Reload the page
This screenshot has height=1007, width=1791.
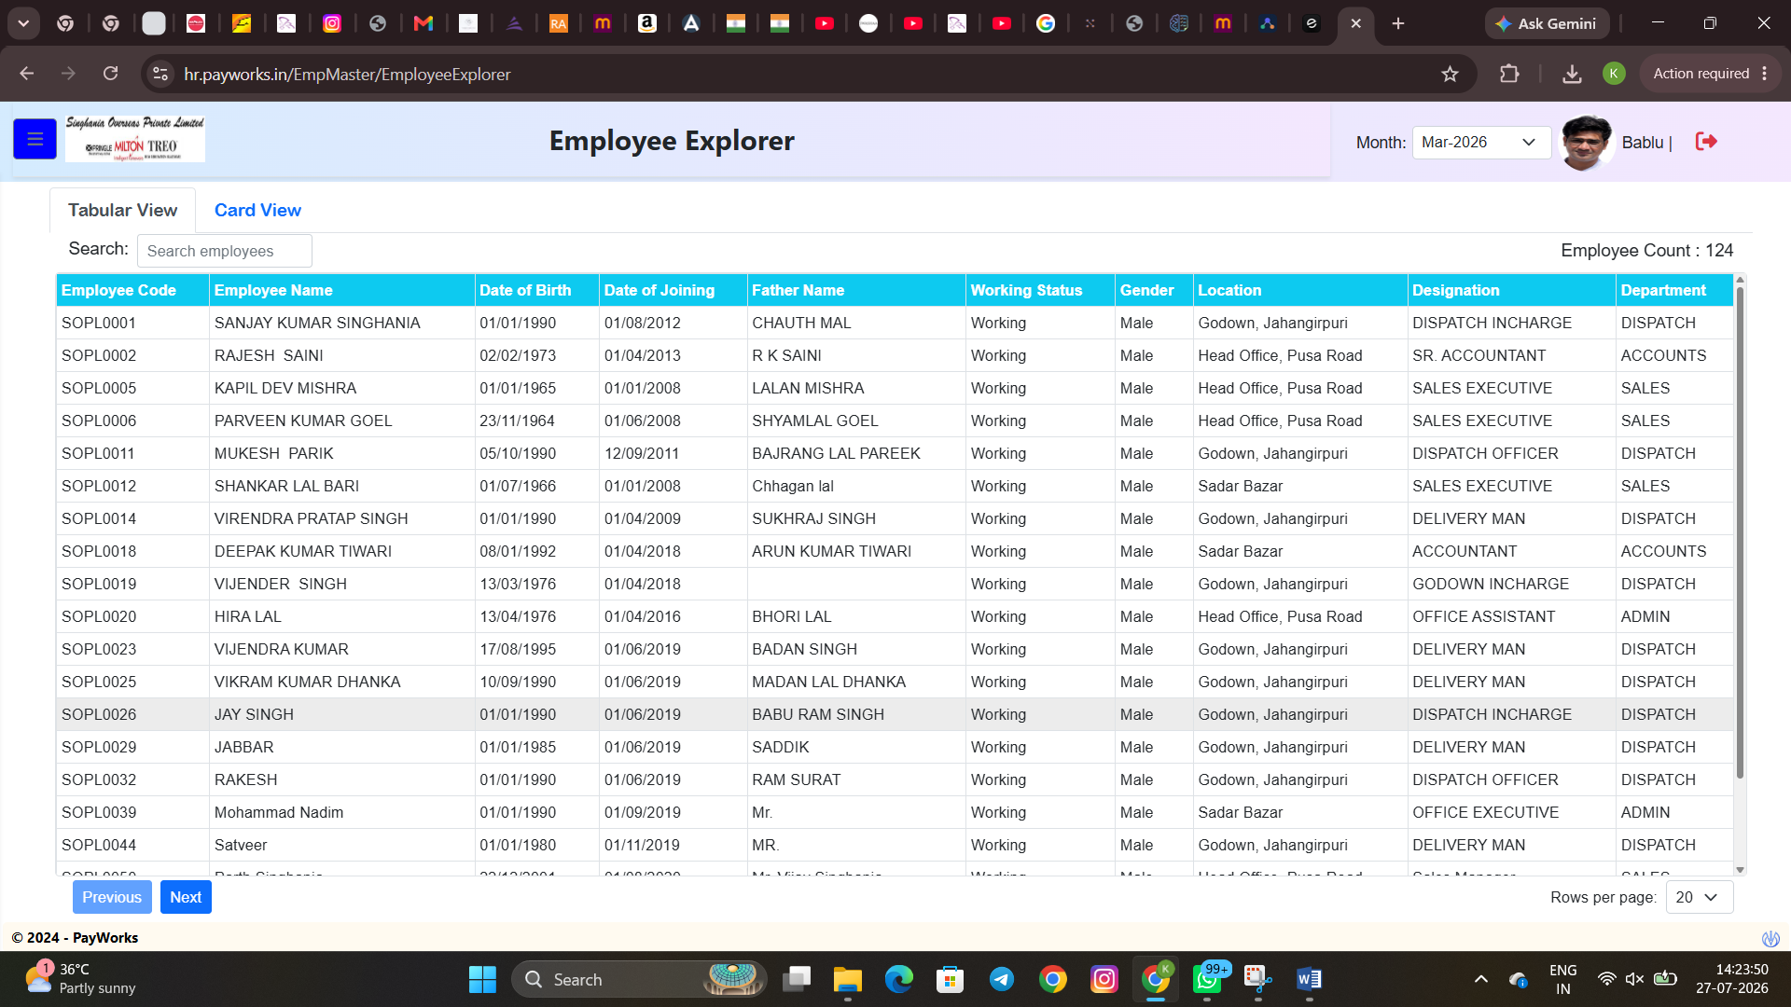[x=110, y=74]
